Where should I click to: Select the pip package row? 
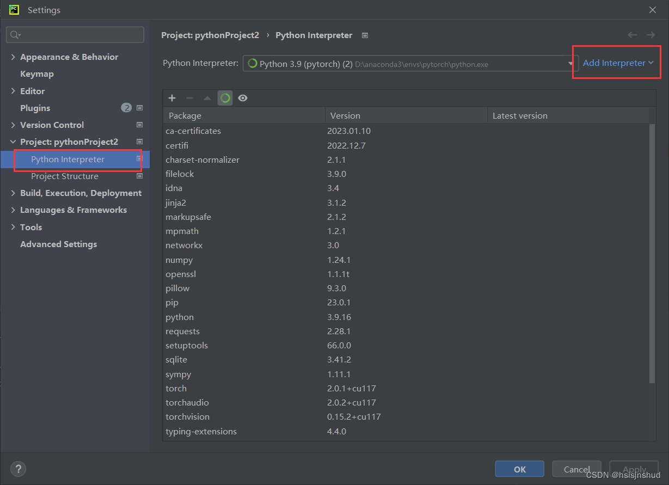tap(406, 302)
